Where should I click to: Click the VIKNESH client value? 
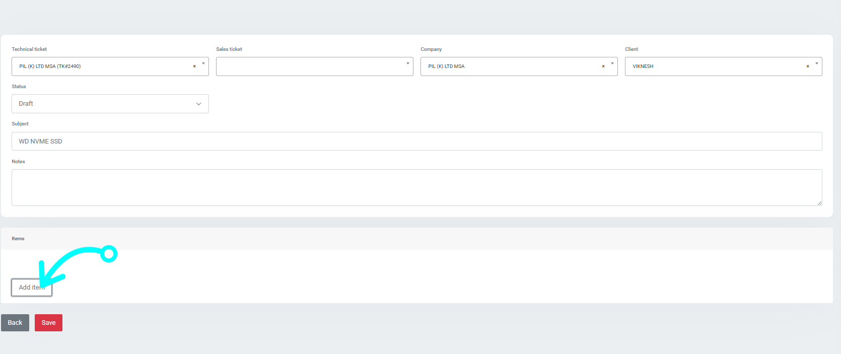pos(643,66)
